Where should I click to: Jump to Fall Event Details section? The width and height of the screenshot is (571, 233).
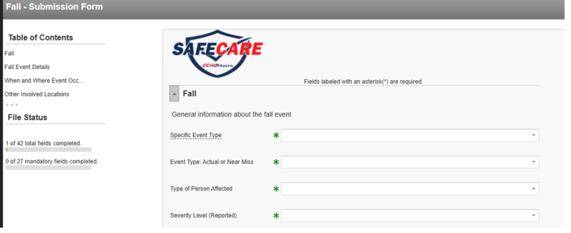click(x=27, y=67)
